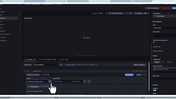
Task: Click the query editor vertical scrollbar
Action: click(x=149, y=76)
